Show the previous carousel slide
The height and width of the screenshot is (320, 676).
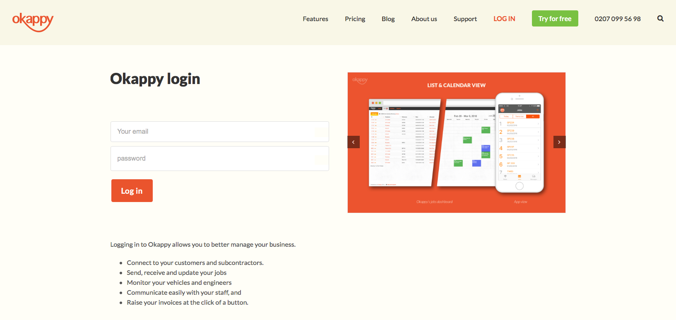(354, 142)
